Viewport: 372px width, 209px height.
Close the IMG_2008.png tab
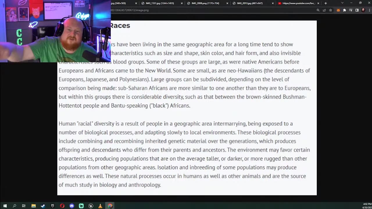coord(227,3)
